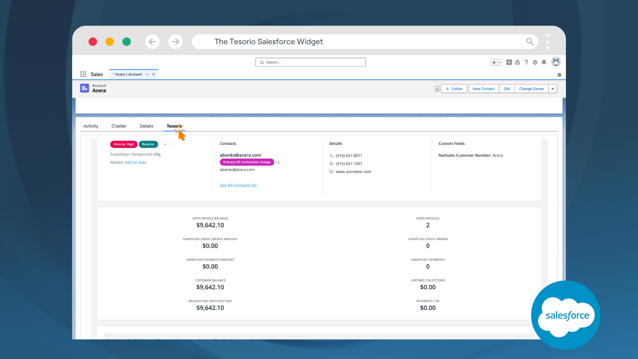Click the +2 more tags indicator
The width and height of the screenshot is (638, 359).
click(x=277, y=162)
